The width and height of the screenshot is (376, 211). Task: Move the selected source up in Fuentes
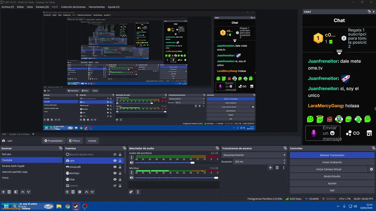(86, 192)
